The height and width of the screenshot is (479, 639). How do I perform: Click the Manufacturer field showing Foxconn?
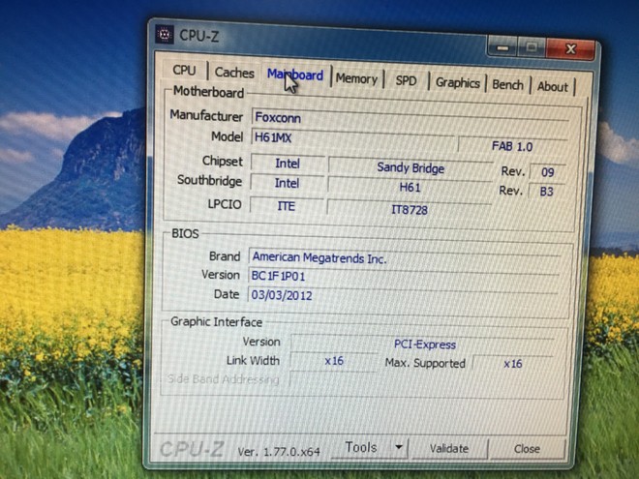(x=410, y=119)
